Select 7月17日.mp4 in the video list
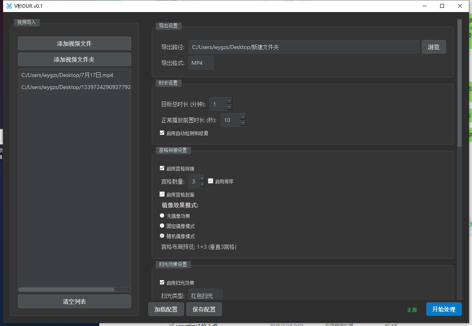The height and width of the screenshot is (326, 472). click(x=67, y=75)
